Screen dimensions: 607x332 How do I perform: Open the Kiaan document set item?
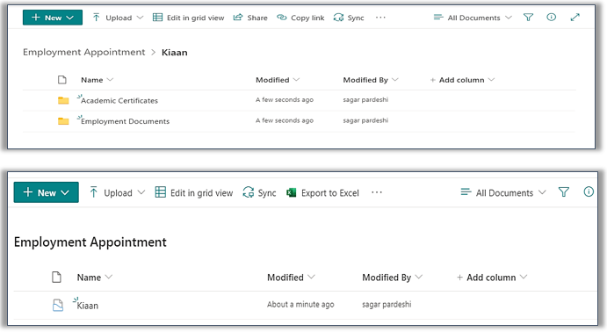(x=88, y=306)
